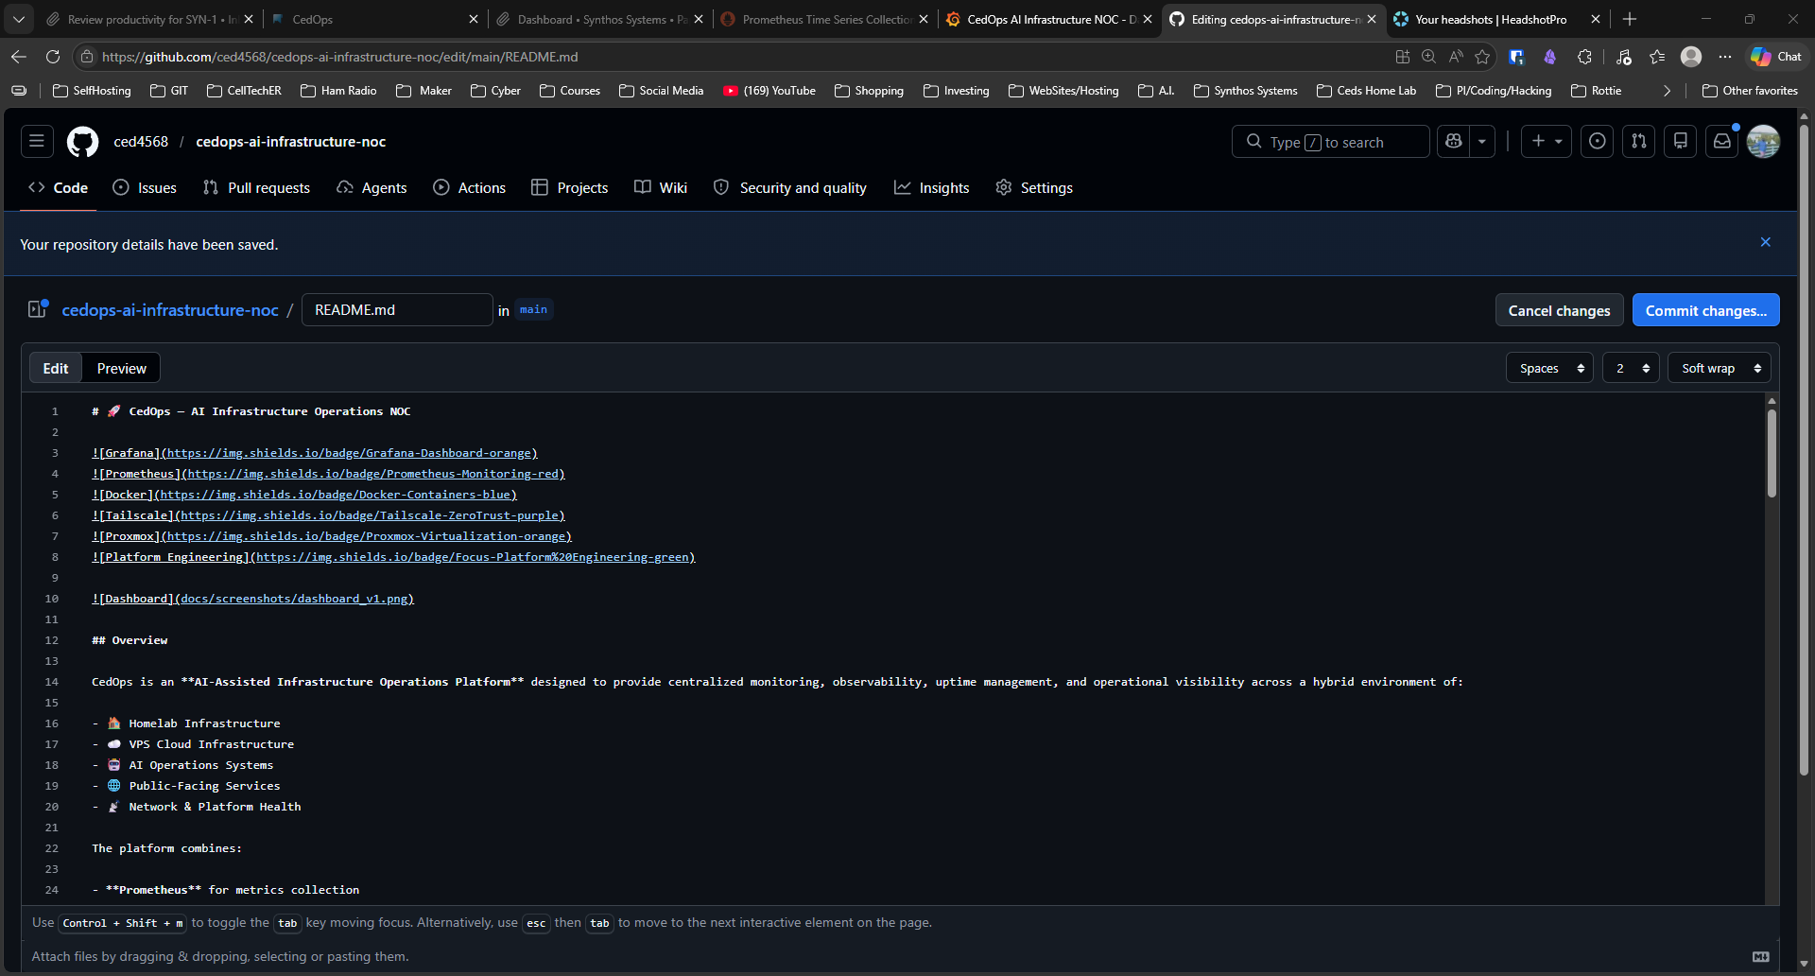The image size is (1815, 976).
Task: Click the Markdown supported icon below editor
Action: tap(1760, 956)
